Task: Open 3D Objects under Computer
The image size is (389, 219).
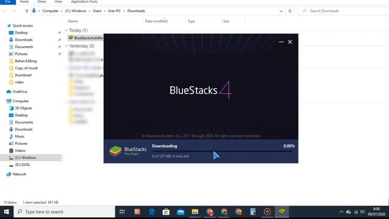Action: (23, 108)
